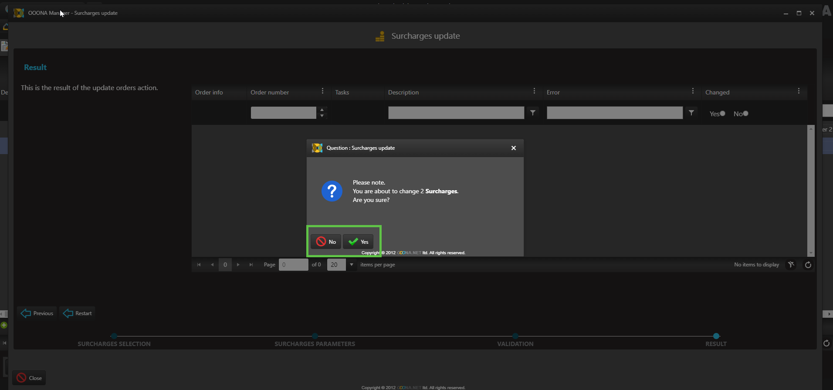Click the Description column filter funnel icon
The width and height of the screenshot is (833, 390).
(532, 113)
